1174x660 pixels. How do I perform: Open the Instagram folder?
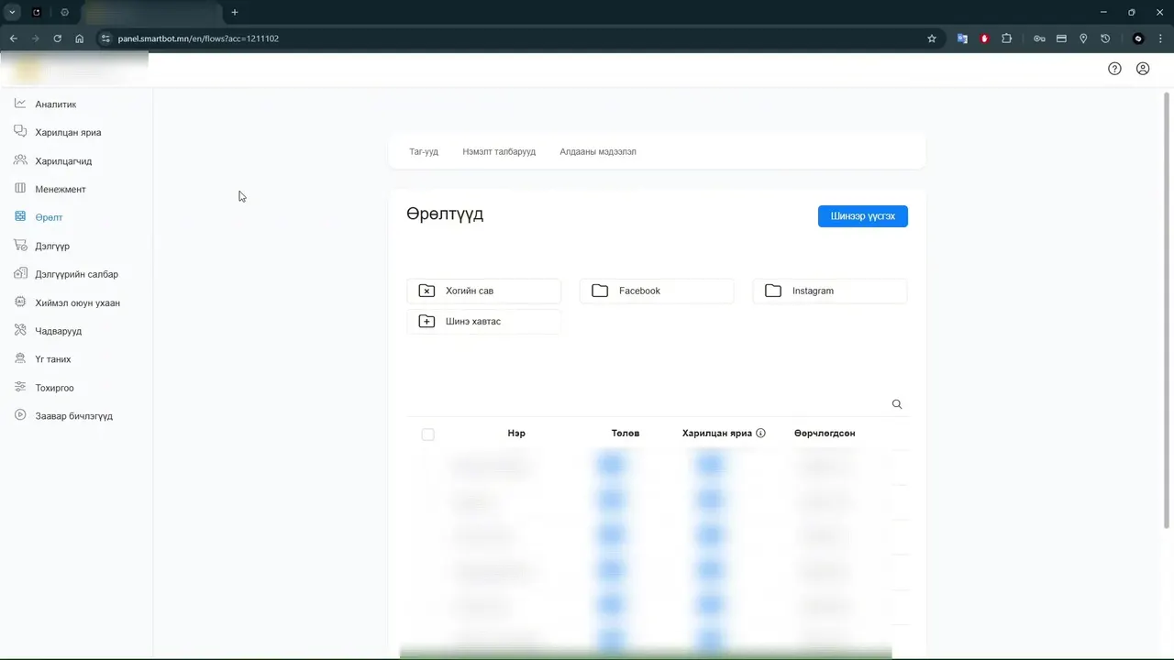pos(830,291)
